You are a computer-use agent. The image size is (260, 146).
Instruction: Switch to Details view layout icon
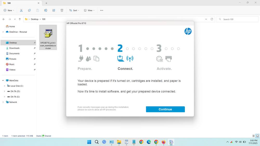point(253,136)
